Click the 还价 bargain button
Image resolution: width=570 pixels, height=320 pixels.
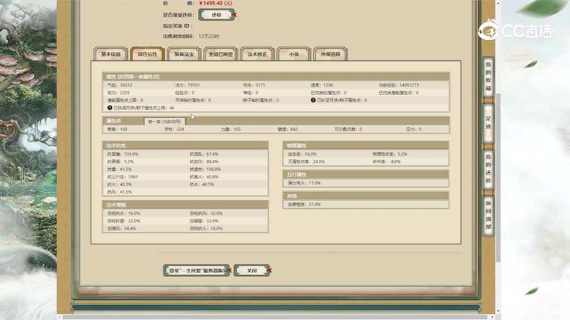(216, 14)
